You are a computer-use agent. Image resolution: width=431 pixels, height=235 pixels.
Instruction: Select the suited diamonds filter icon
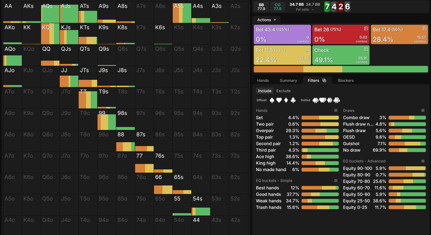[x=329, y=100]
